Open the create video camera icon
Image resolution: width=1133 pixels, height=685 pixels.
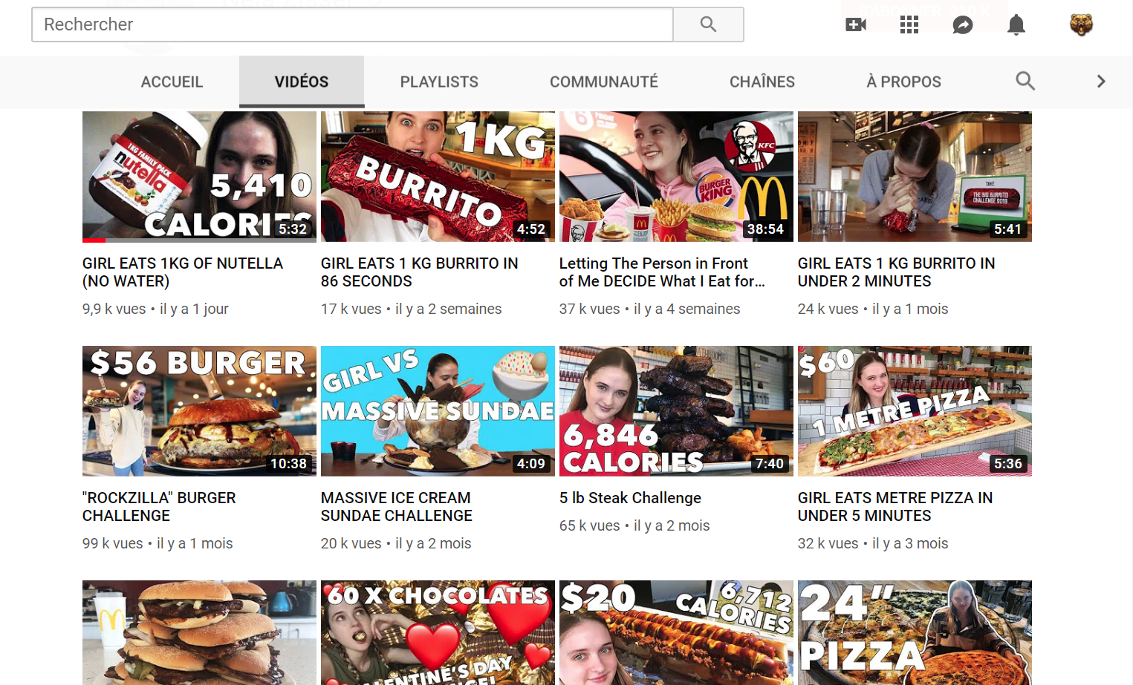[856, 24]
